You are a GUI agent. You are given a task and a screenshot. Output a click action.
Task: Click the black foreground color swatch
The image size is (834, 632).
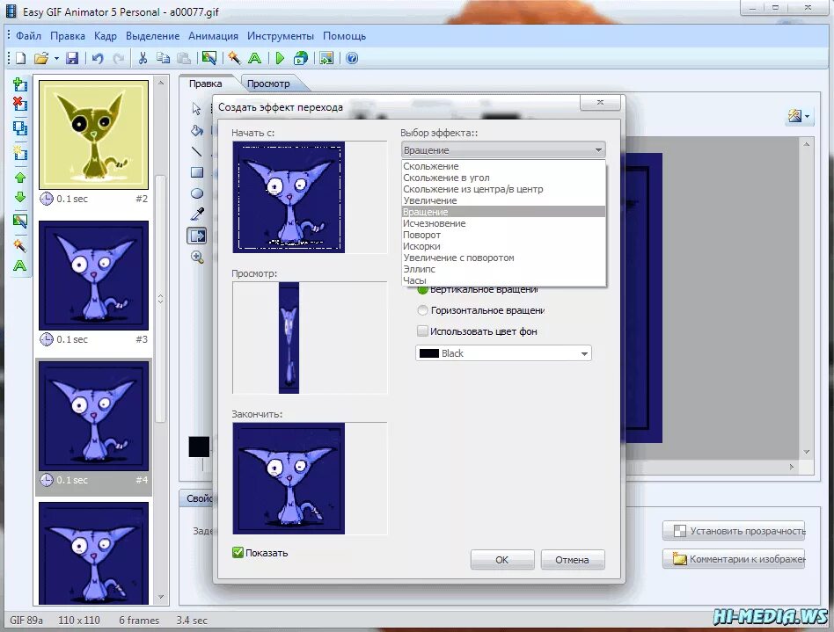[199, 447]
